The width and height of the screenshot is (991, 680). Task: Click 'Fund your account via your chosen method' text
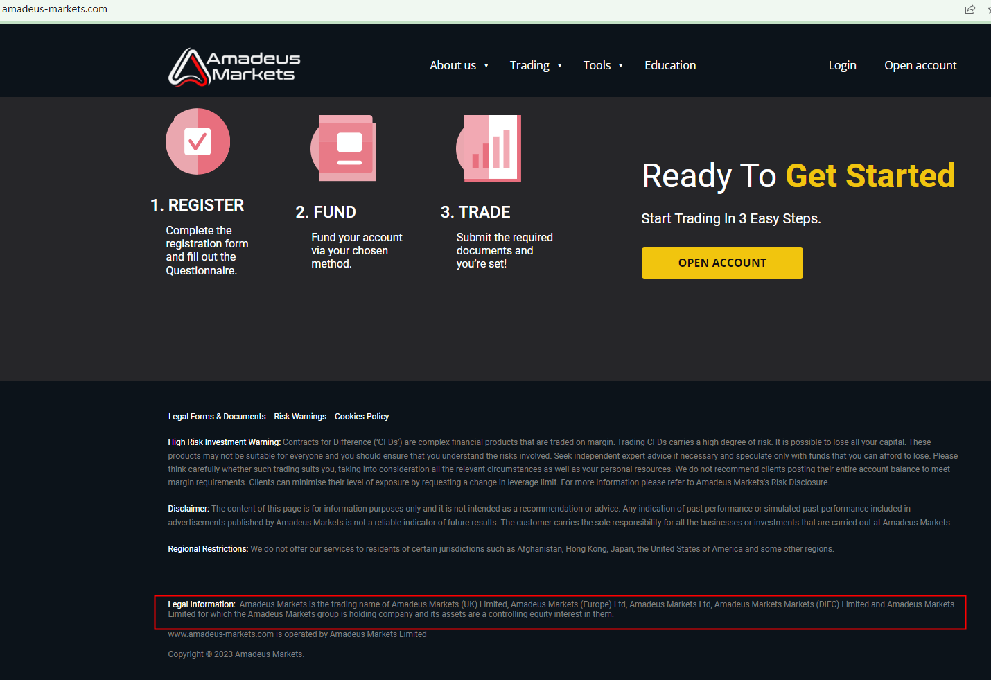pos(357,250)
